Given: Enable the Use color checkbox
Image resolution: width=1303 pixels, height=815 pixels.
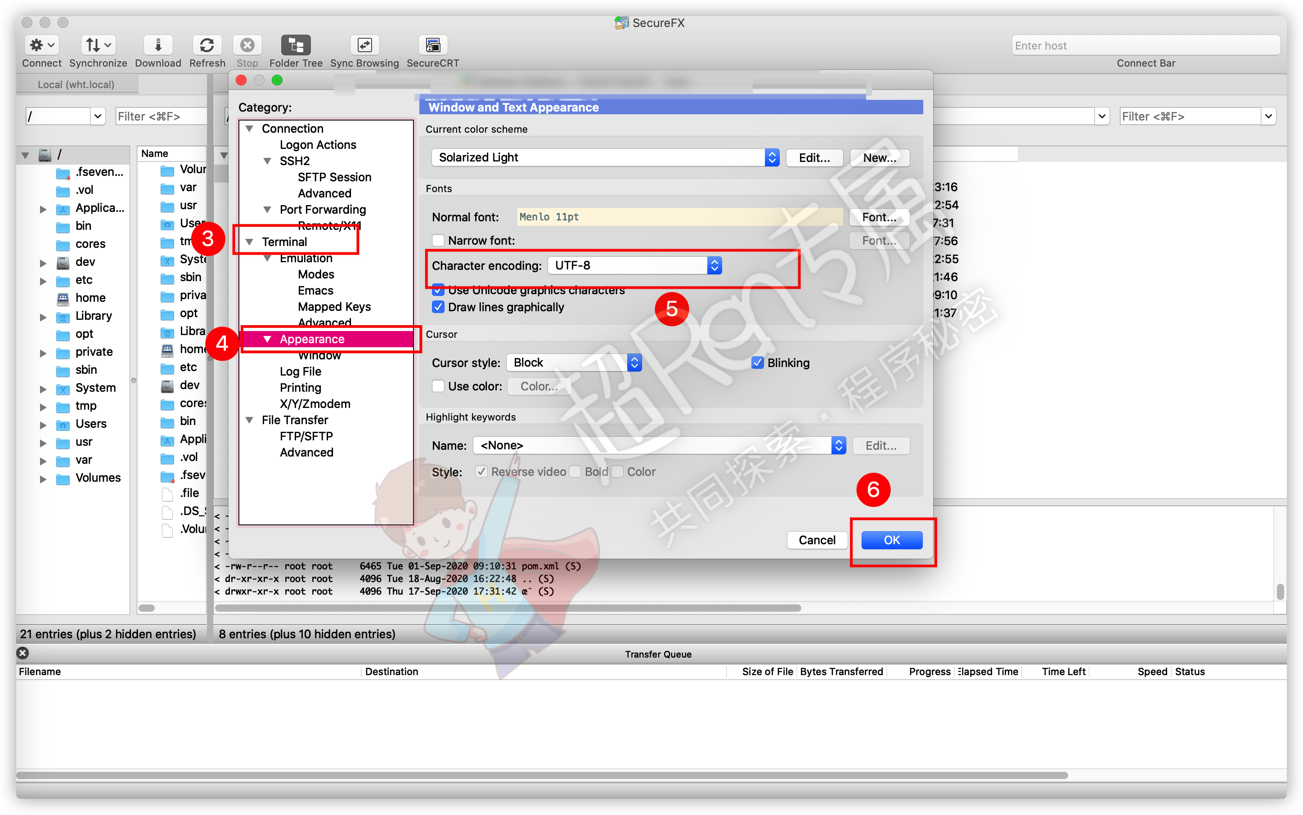Looking at the screenshot, I should coord(438,386).
